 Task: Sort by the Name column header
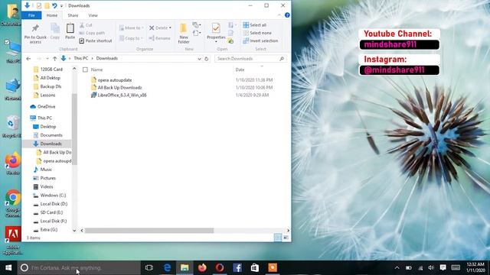[97, 70]
